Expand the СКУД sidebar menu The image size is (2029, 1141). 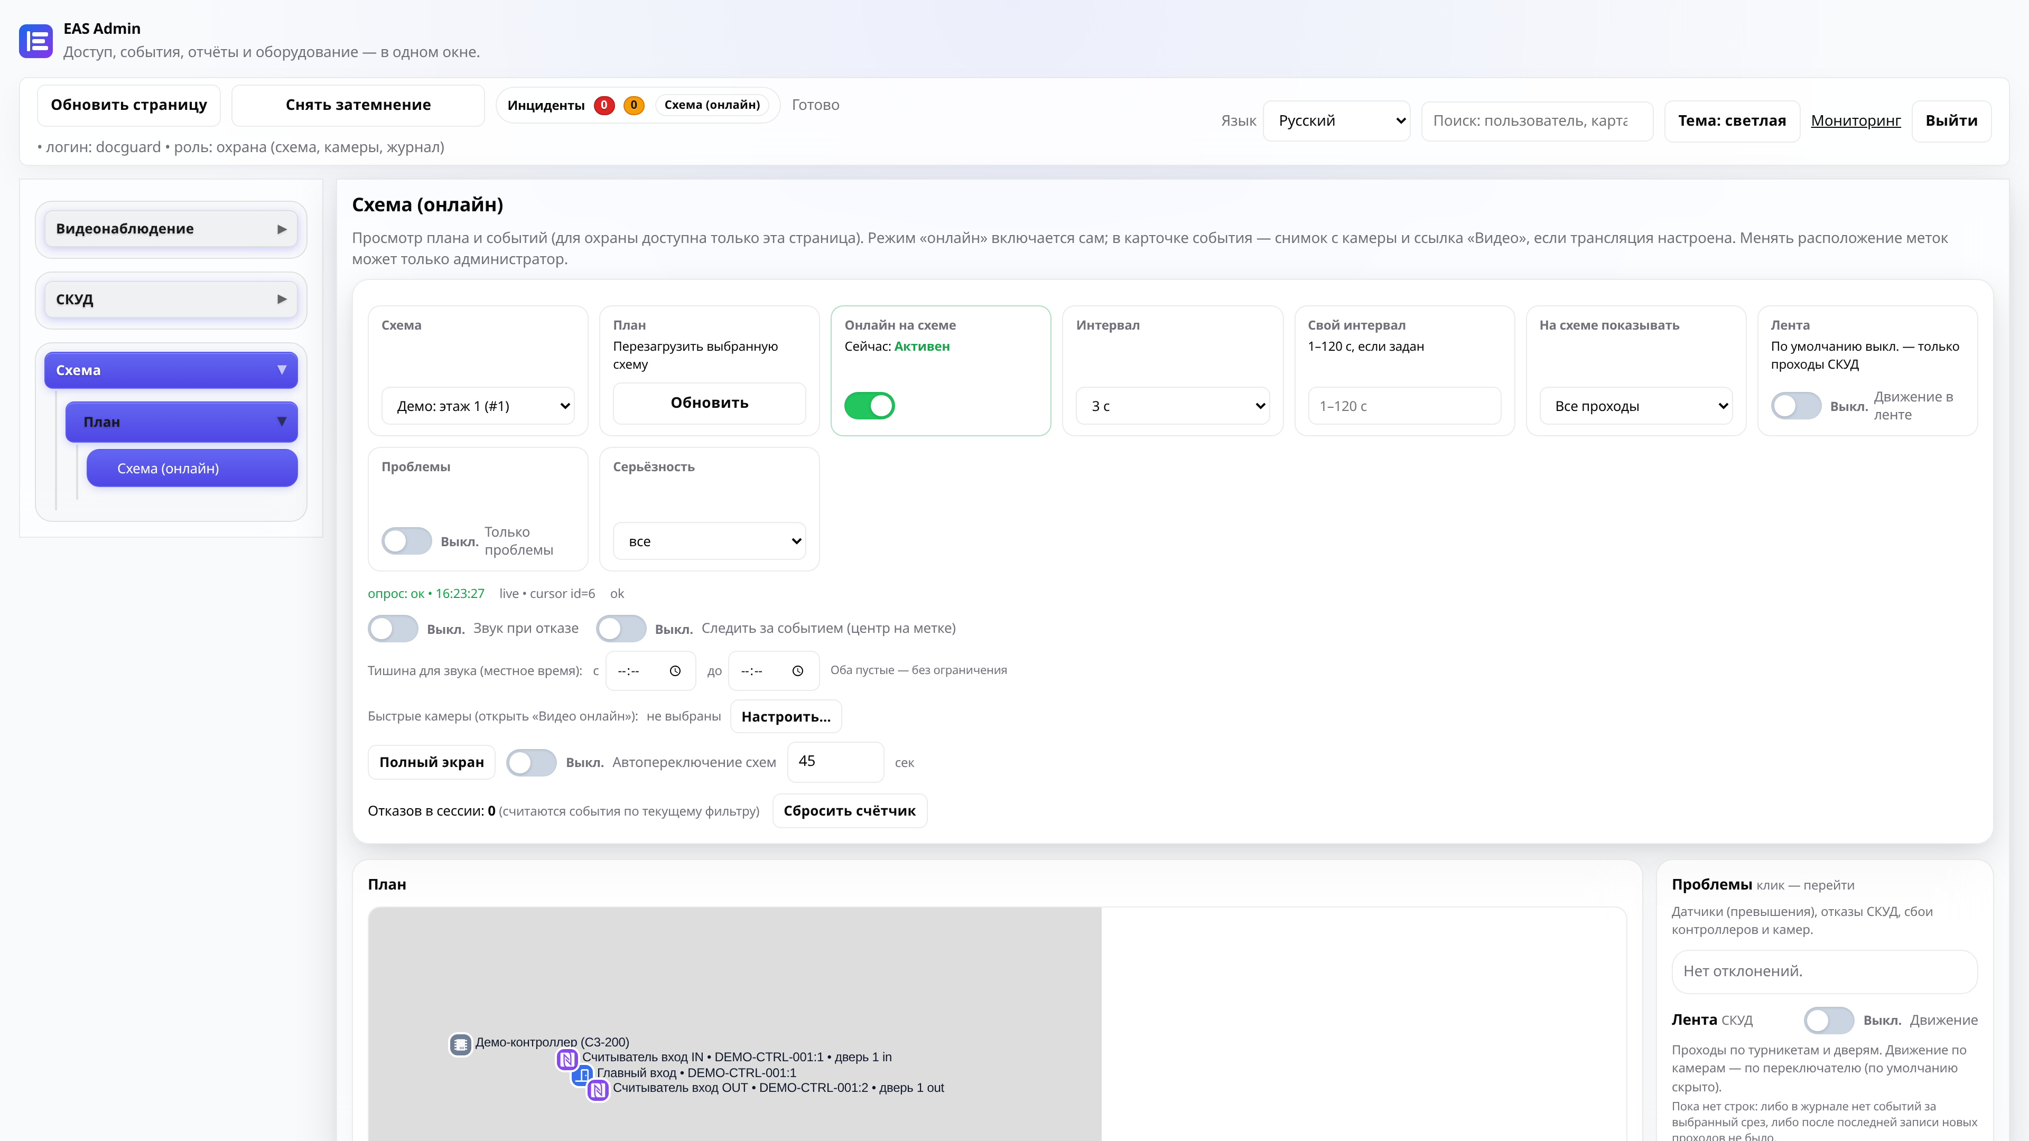(x=171, y=299)
